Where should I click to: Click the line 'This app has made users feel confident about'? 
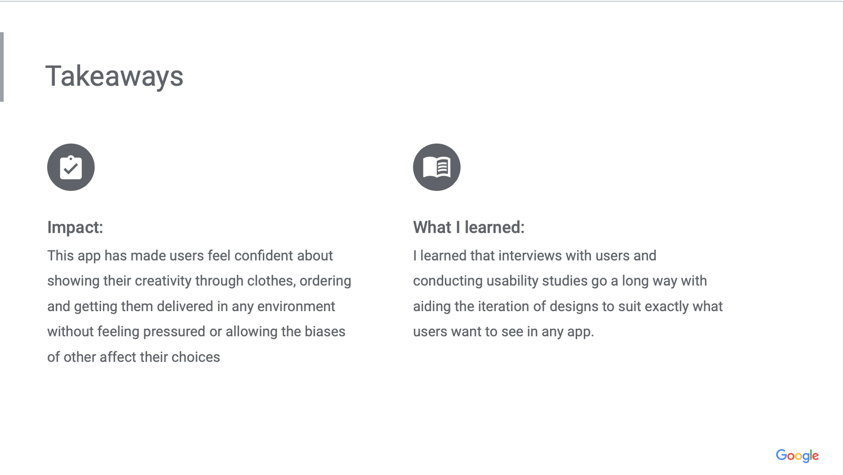pyautogui.click(x=190, y=256)
